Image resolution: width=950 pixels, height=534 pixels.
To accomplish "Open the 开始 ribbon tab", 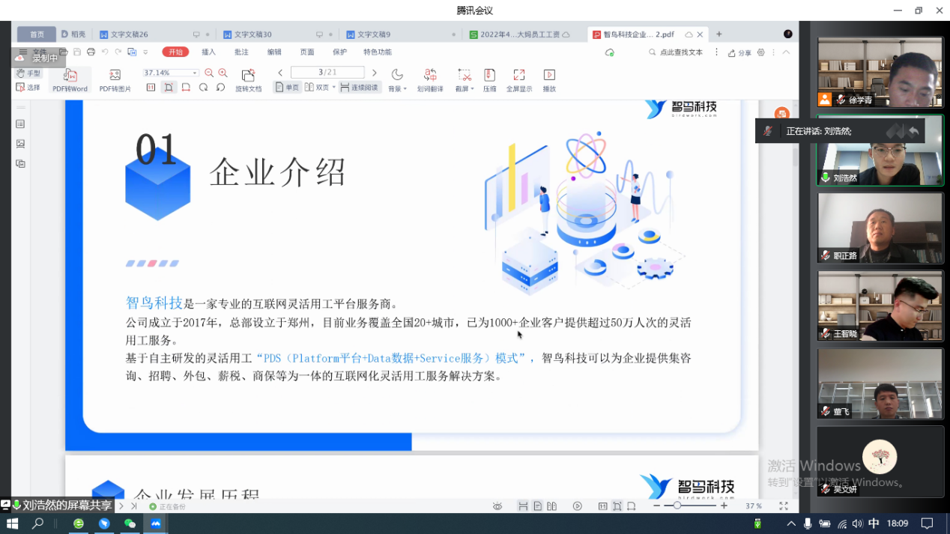I will 175,52.
